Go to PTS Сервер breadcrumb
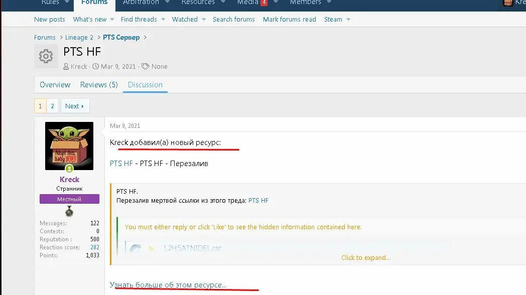This screenshot has width=526, height=295. click(121, 38)
